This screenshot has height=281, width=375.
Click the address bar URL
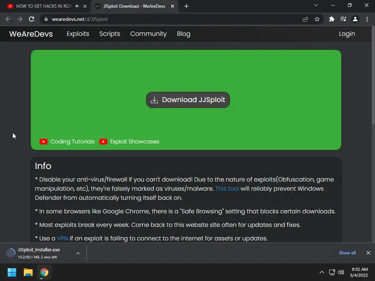79,19
